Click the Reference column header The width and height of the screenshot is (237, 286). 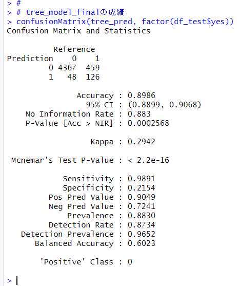[x=74, y=49]
